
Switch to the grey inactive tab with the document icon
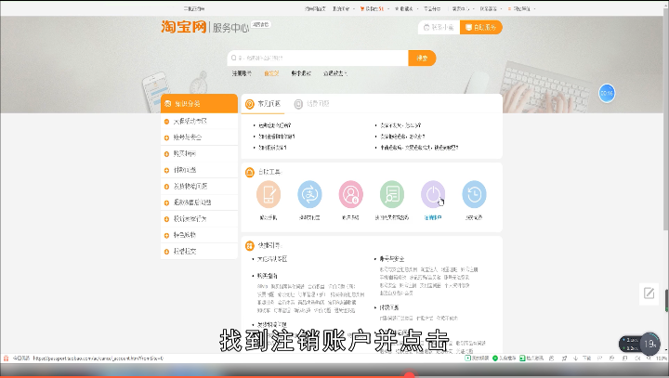(312, 104)
